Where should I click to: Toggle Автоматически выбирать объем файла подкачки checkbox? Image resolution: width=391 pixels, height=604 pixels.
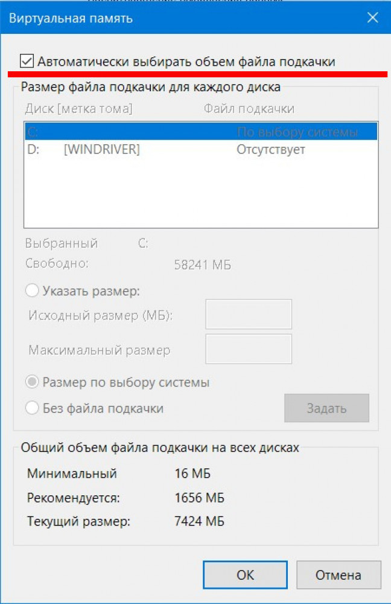[27, 61]
